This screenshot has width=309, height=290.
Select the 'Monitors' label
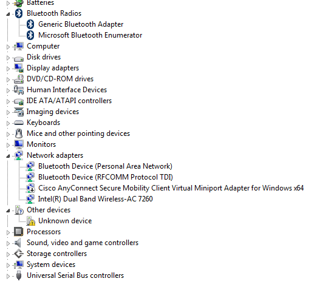(41, 144)
